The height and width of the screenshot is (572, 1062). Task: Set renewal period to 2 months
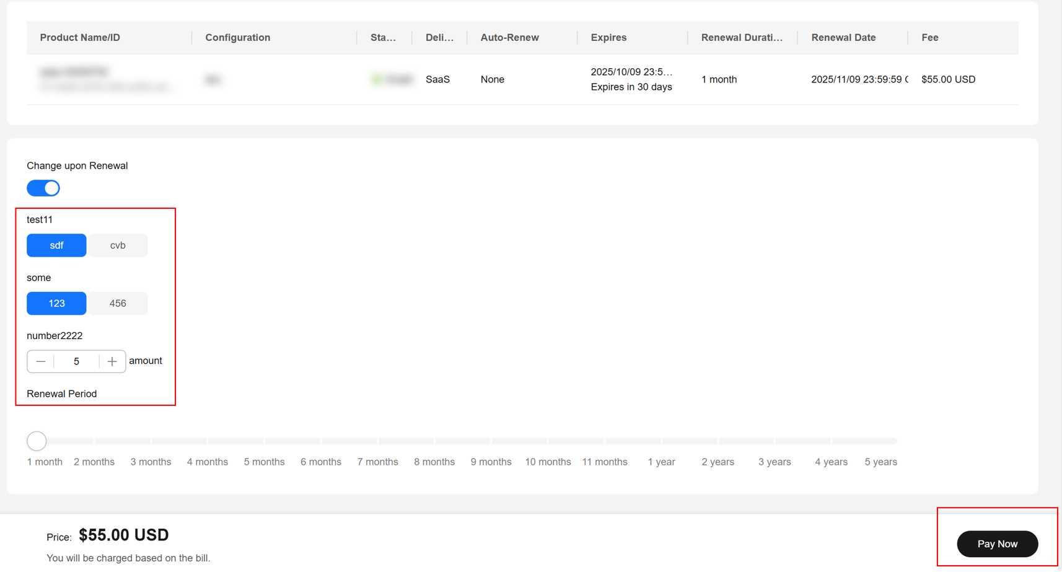[94, 462]
